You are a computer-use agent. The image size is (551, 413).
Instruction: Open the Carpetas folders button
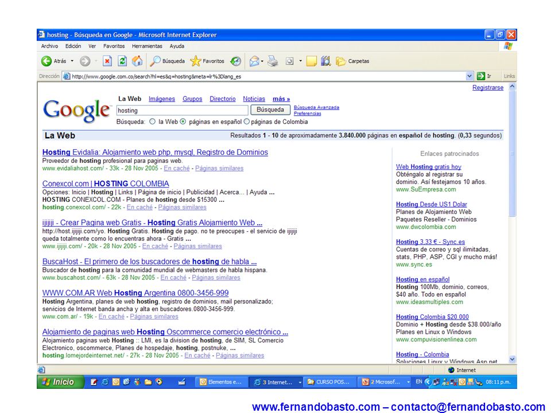(352, 61)
